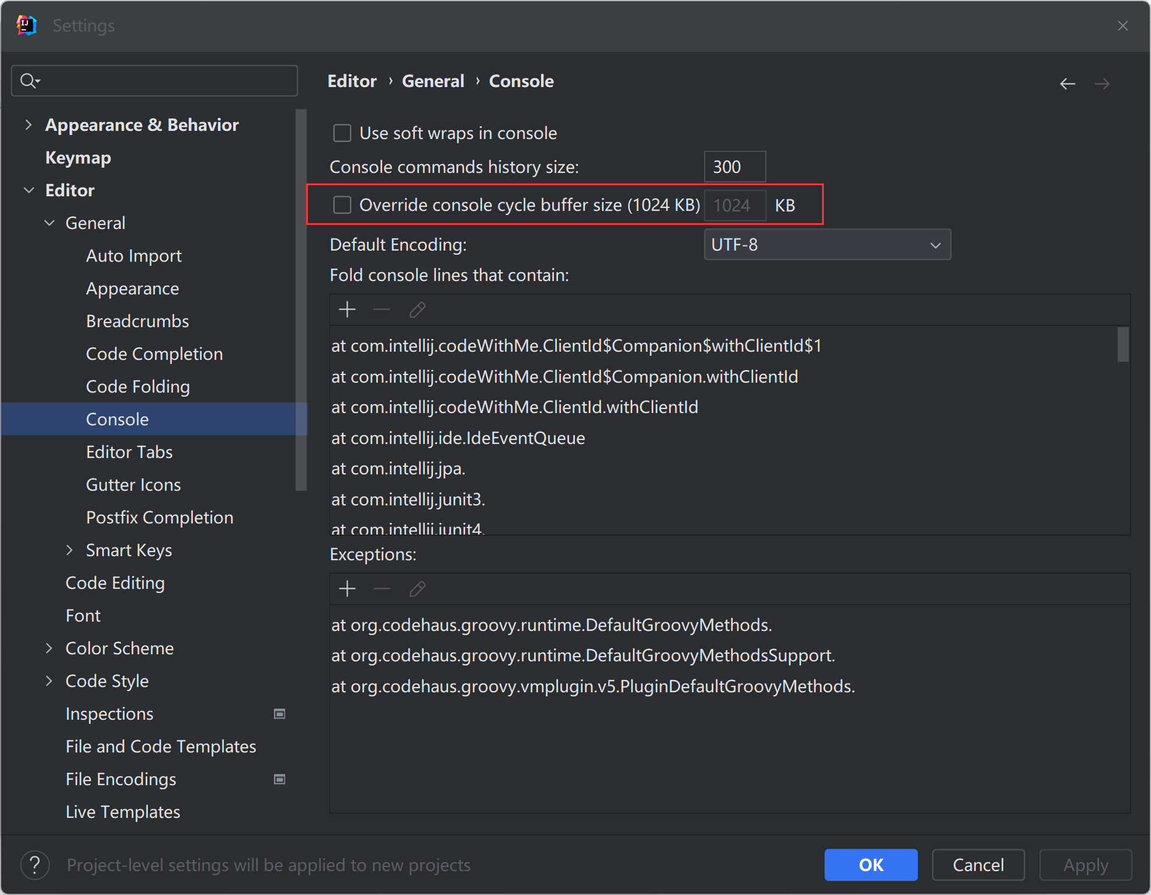
Task: Select Appearance under General
Action: click(133, 289)
